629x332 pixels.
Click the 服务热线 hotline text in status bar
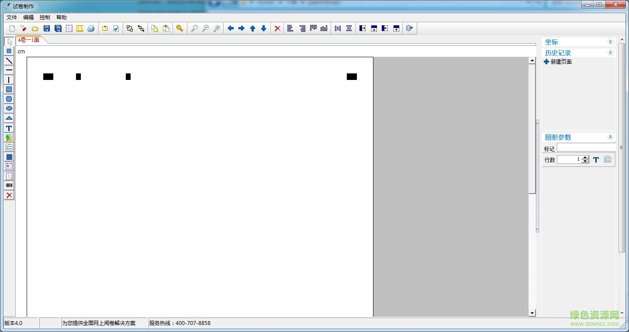(180, 323)
